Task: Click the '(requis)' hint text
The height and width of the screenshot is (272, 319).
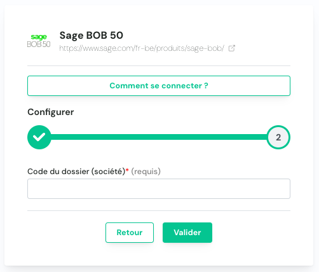Action: 146,172
